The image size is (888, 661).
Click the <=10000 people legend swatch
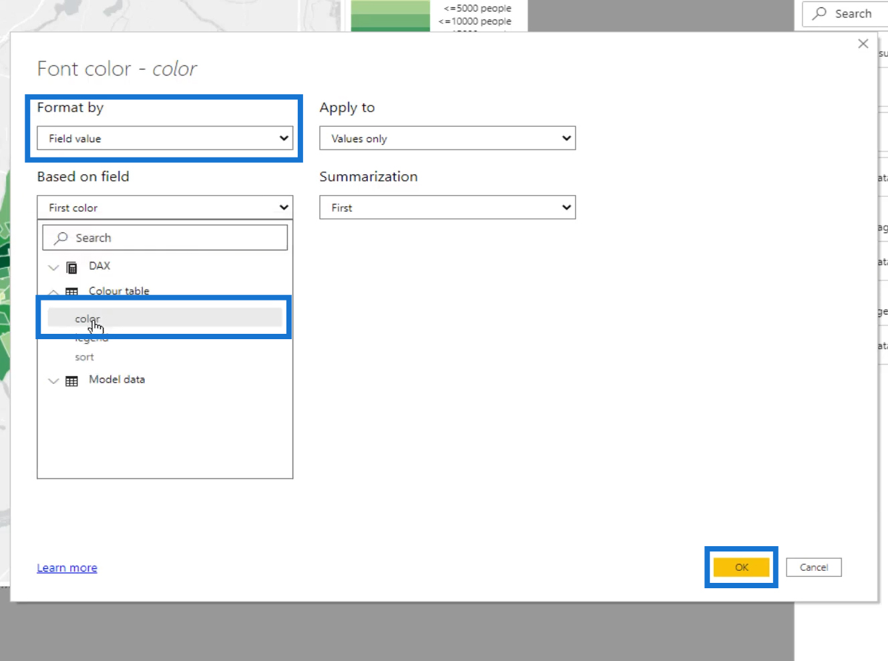391,21
